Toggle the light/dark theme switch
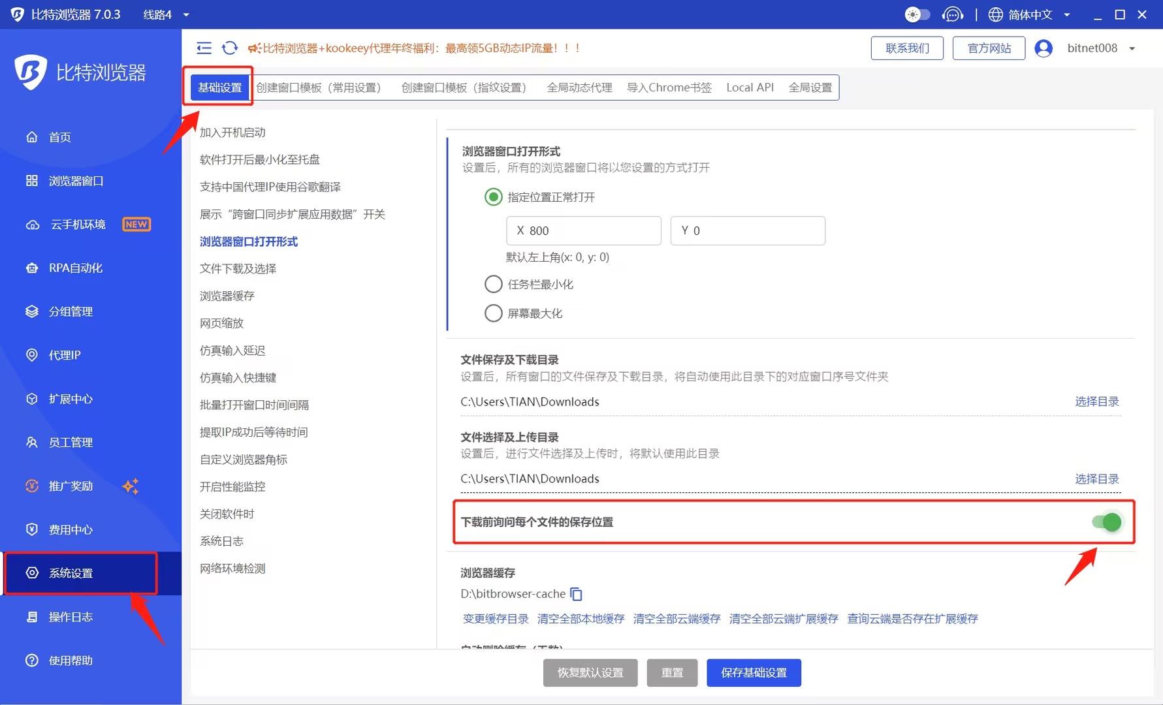Image resolution: width=1163 pixels, height=705 pixels. 917,14
